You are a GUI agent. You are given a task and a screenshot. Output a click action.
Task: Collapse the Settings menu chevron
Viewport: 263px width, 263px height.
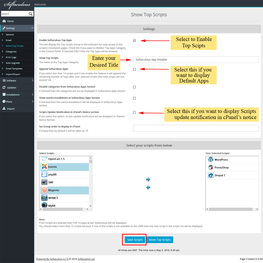click(x=32, y=28)
